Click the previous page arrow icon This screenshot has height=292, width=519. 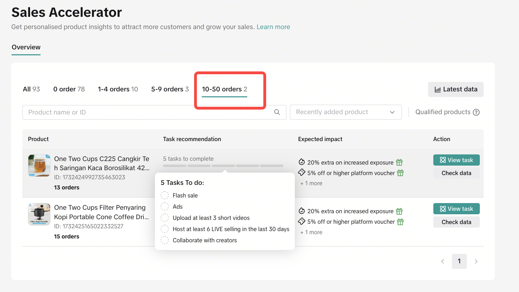442,261
